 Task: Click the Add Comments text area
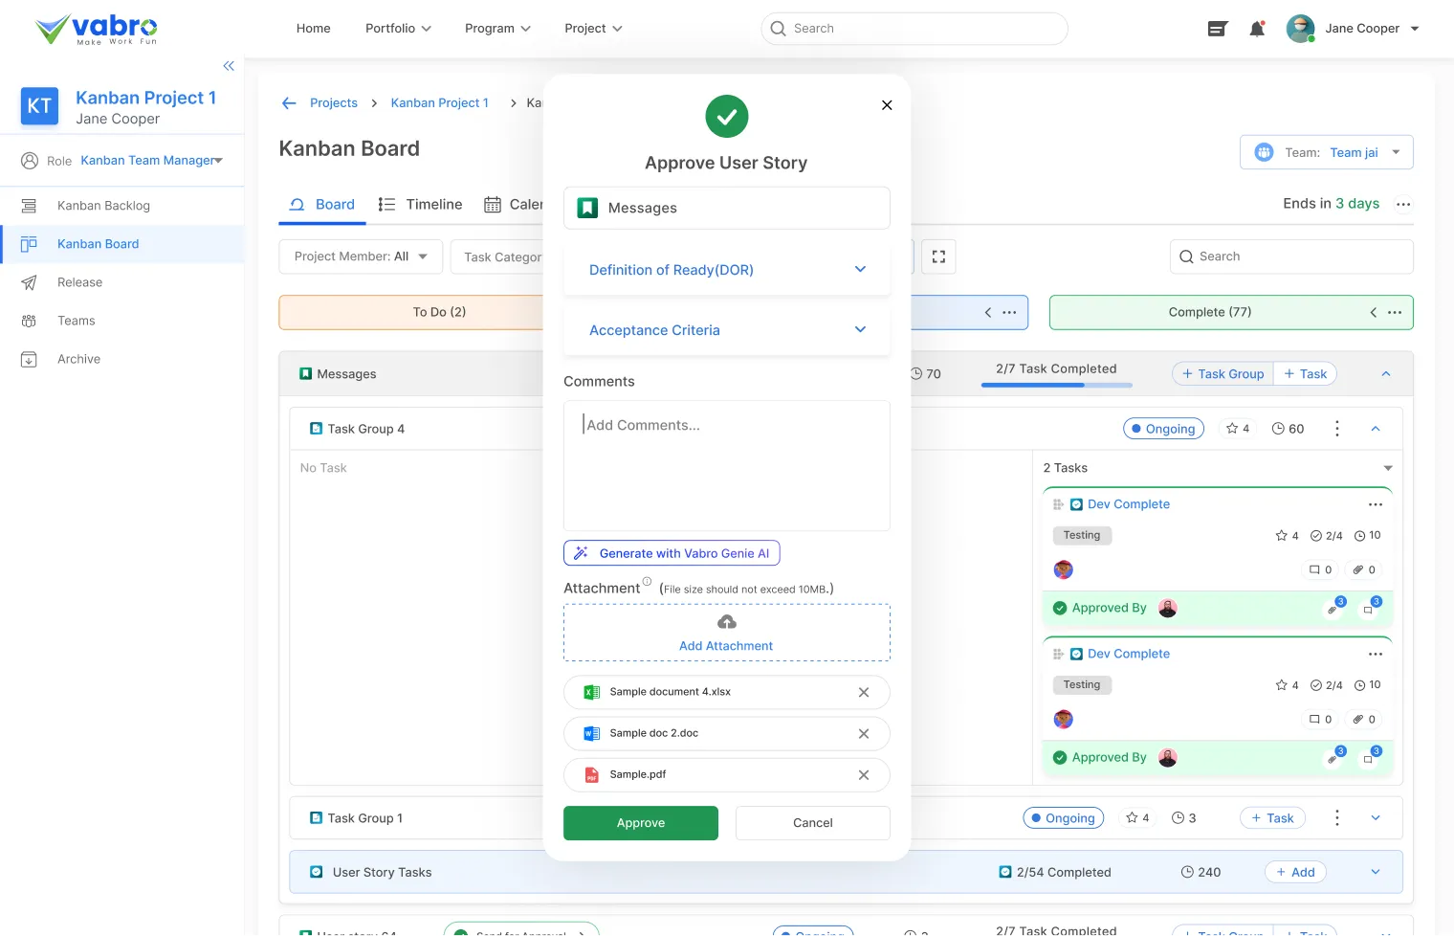[x=727, y=465]
